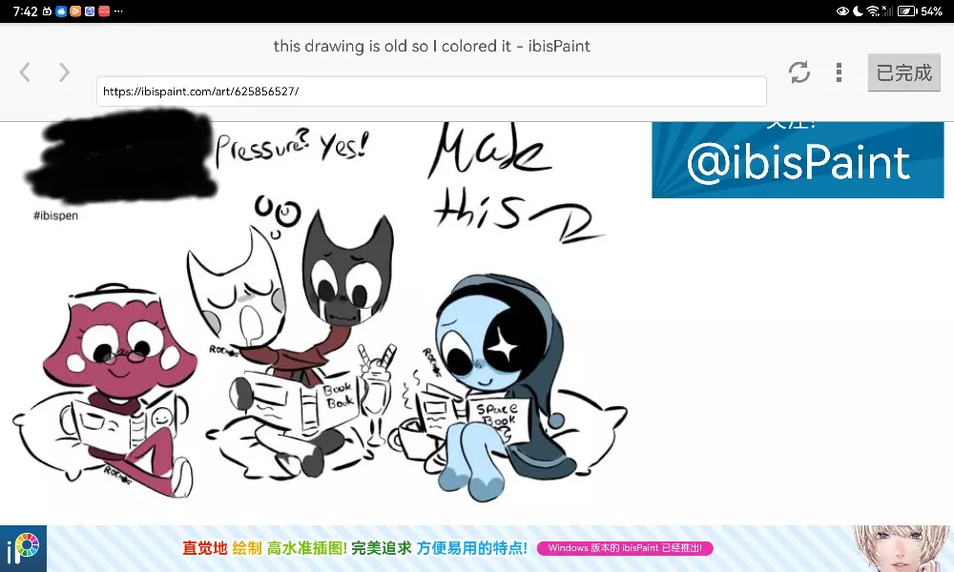Tap the colorful Chinese ad banner text
954x572 pixels.
click(355, 548)
